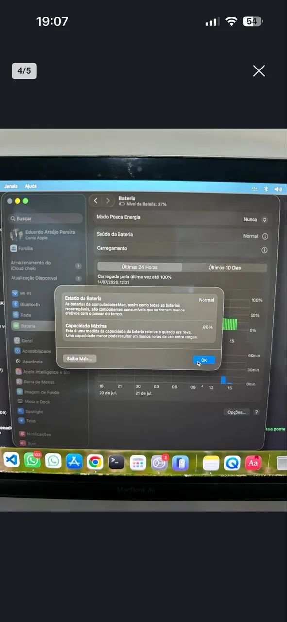Launch Terminal from the Dock
287x622 pixels.
coord(117,462)
